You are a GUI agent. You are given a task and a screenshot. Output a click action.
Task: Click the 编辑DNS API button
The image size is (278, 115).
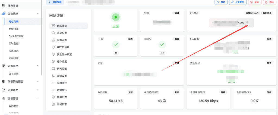[x=252, y=13]
